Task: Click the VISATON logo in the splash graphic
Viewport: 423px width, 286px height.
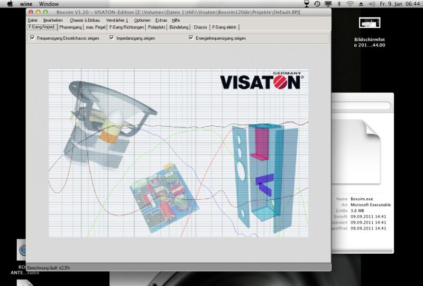Action: [x=262, y=81]
